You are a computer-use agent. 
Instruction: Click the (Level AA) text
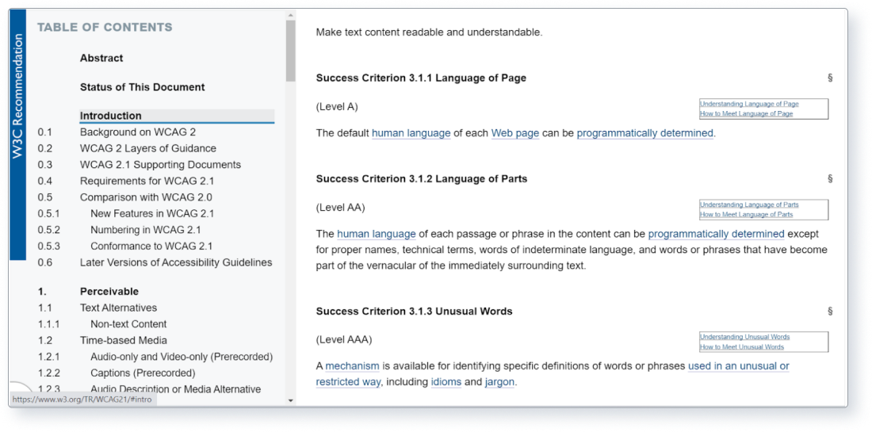pyautogui.click(x=340, y=208)
